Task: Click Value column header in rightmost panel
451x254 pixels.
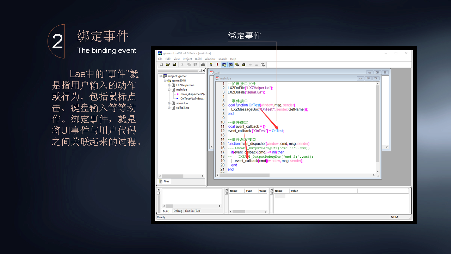Action: 323,191
